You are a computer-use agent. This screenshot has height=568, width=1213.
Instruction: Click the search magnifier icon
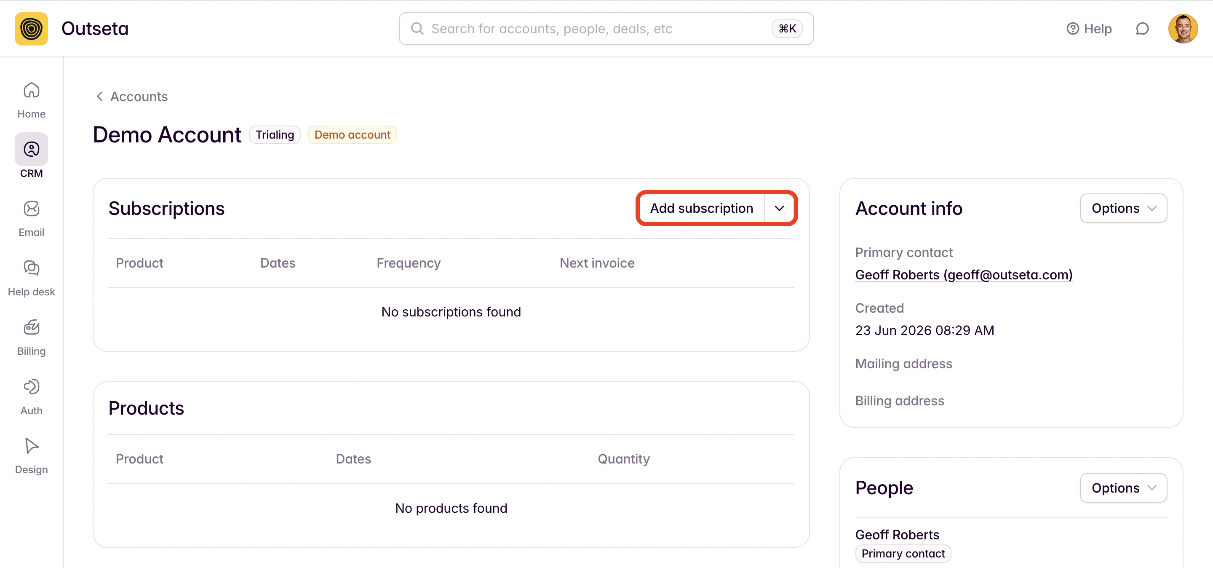pos(417,29)
